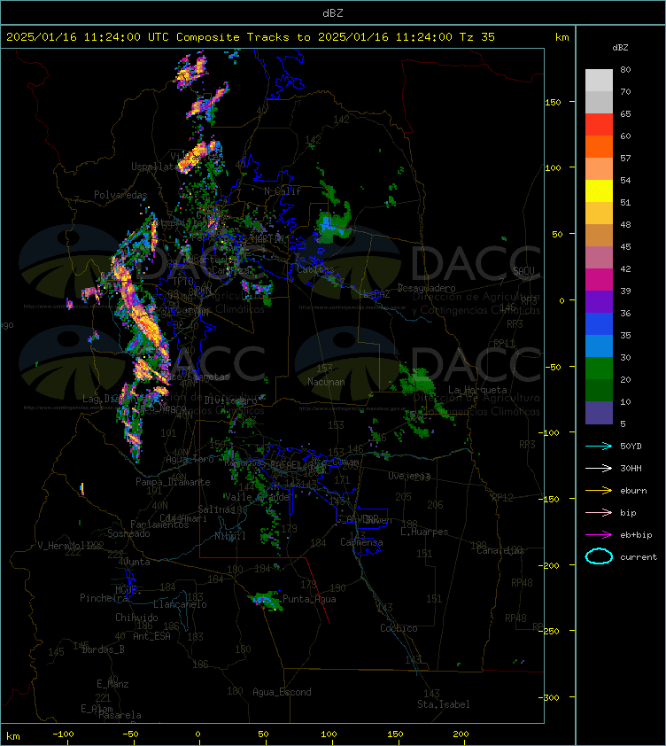666x746 pixels.
Task: Click the 'current' legend label
Action: (639, 556)
